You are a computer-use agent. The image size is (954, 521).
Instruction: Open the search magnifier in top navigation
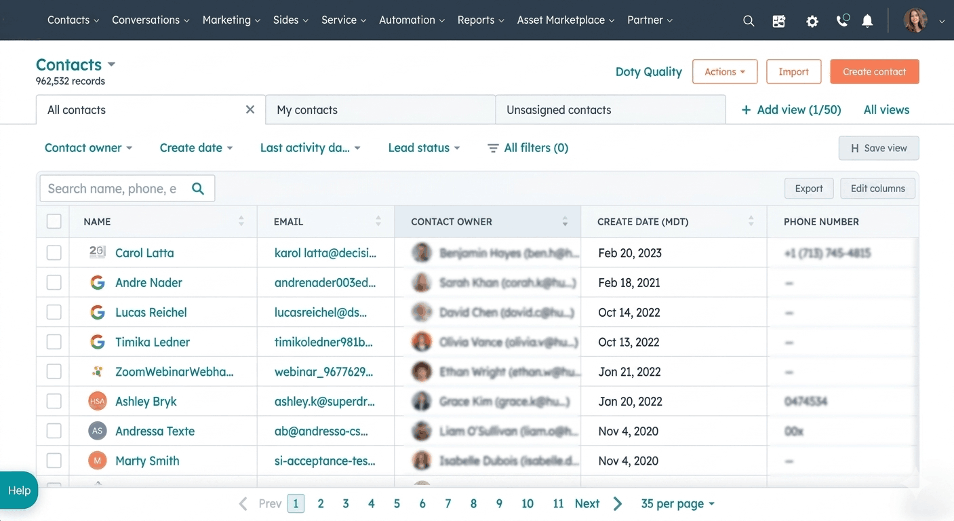749,21
